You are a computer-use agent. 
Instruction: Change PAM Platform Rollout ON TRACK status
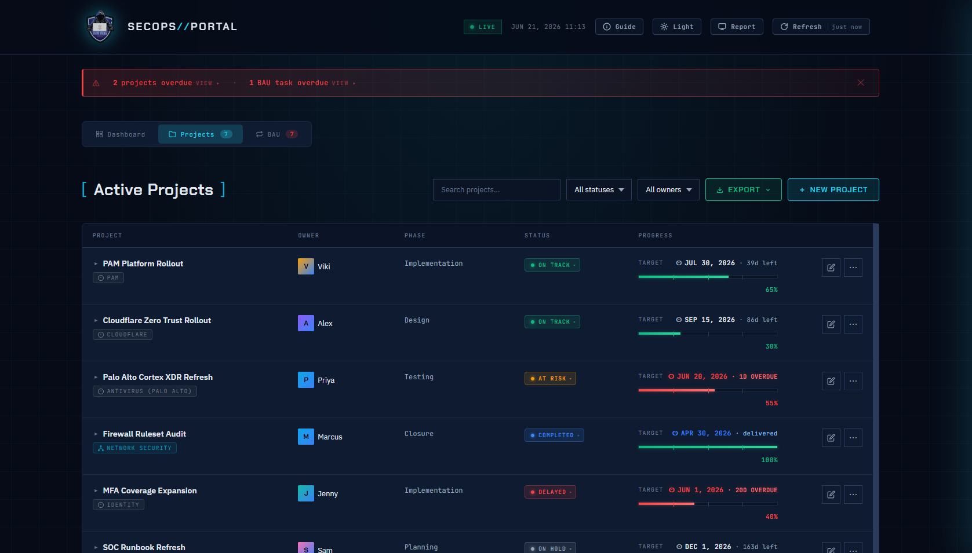click(x=552, y=265)
